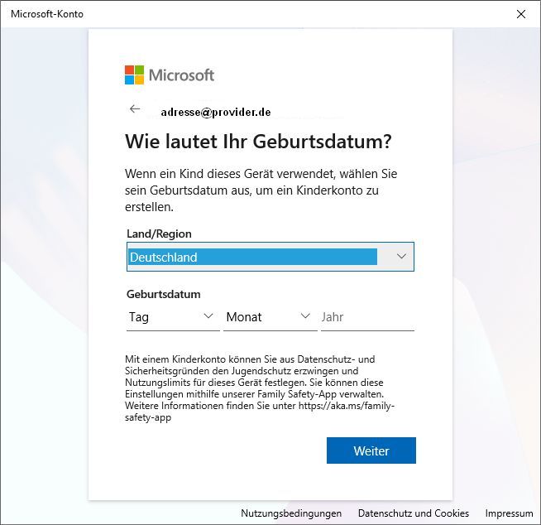The width and height of the screenshot is (541, 525).
Task: Click the arrow next to Tag
Action: [x=208, y=316]
